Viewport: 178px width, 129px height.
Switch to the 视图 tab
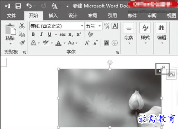click(172, 16)
